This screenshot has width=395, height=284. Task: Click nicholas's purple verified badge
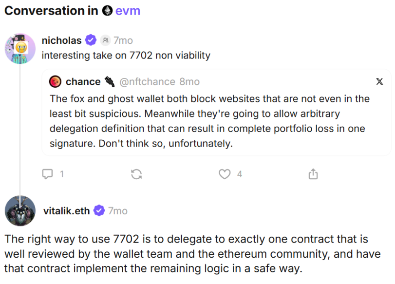pyautogui.click(x=91, y=40)
